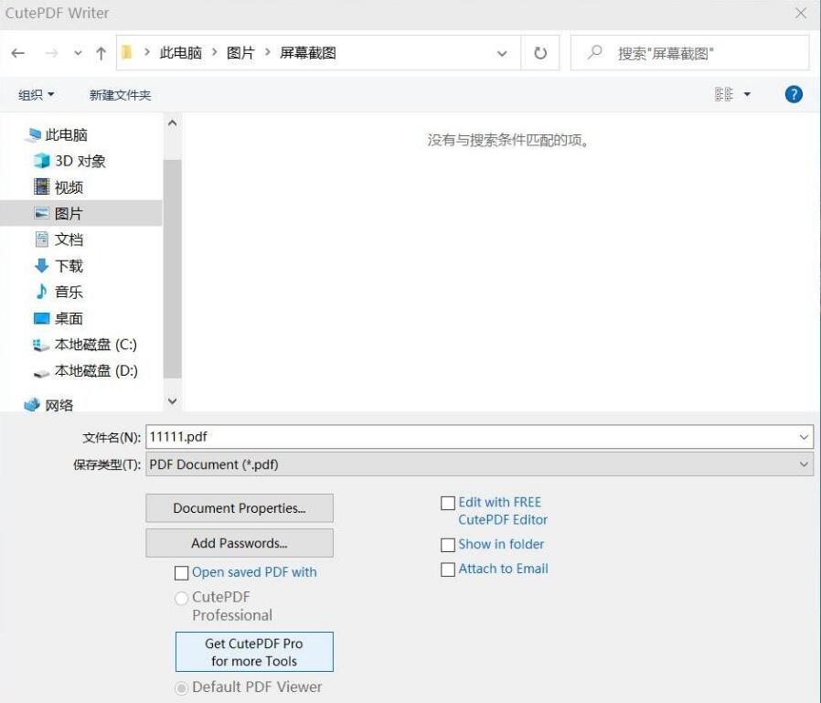The width and height of the screenshot is (821, 703).
Task: Click 屏幕截图 in the address breadcrumb
Action: 308,53
